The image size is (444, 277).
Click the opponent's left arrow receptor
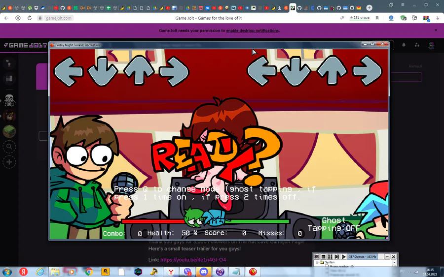68,71
